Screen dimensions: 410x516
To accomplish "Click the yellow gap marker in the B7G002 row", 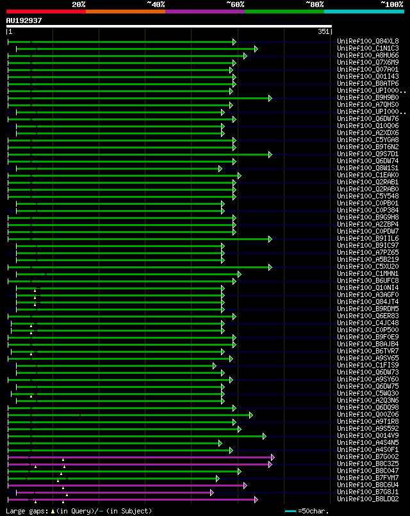I will pyautogui.click(x=63, y=460).
